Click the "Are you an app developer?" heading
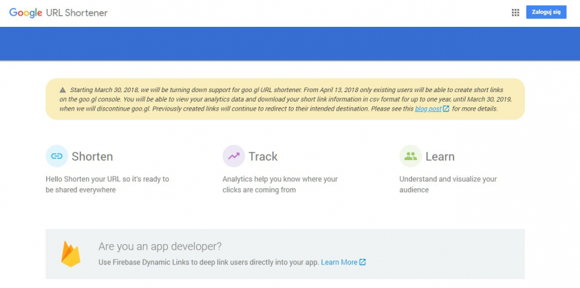This screenshot has width=580, height=288. point(160,246)
